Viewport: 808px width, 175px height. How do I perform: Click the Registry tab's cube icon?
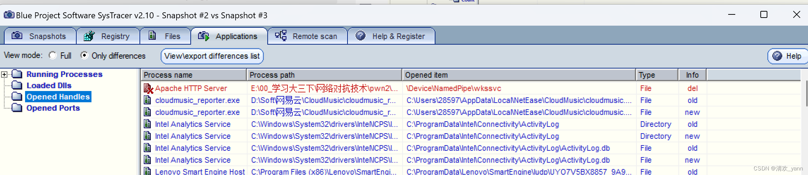(89, 36)
